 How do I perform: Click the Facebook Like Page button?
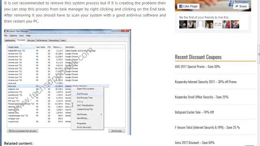coord(188,6)
